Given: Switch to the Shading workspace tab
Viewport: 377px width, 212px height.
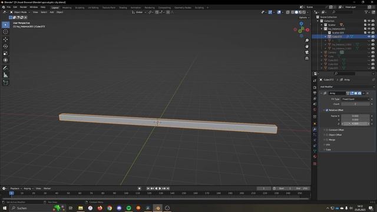Looking at the screenshot, I should click(x=123, y=8).
